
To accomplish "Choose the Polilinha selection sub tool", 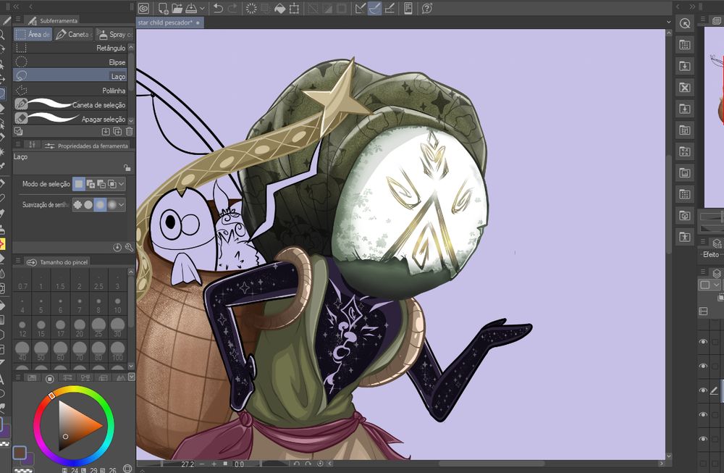I will [70, 90].
